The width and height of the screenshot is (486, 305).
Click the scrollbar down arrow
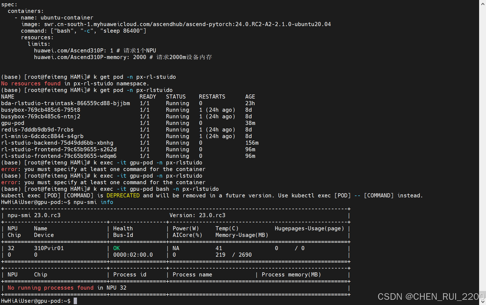point(483,301)
